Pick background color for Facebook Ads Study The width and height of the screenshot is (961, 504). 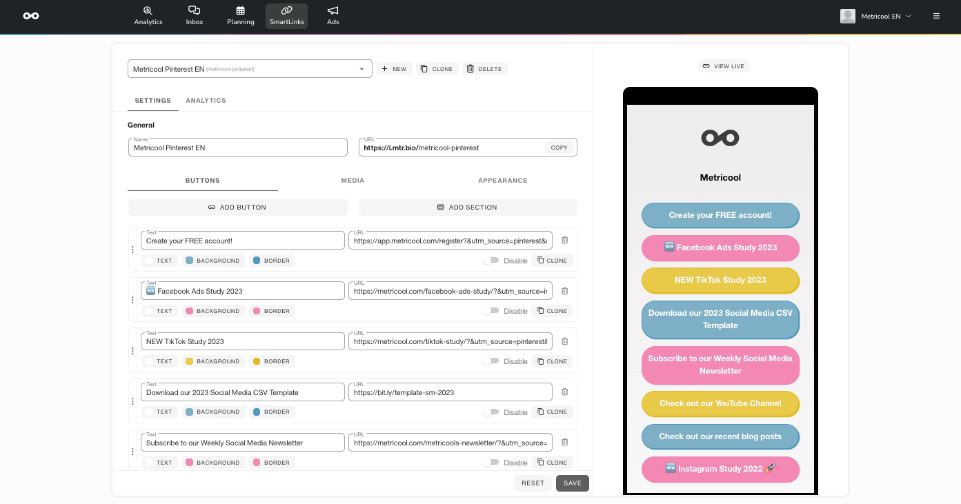tap(212, 311)
